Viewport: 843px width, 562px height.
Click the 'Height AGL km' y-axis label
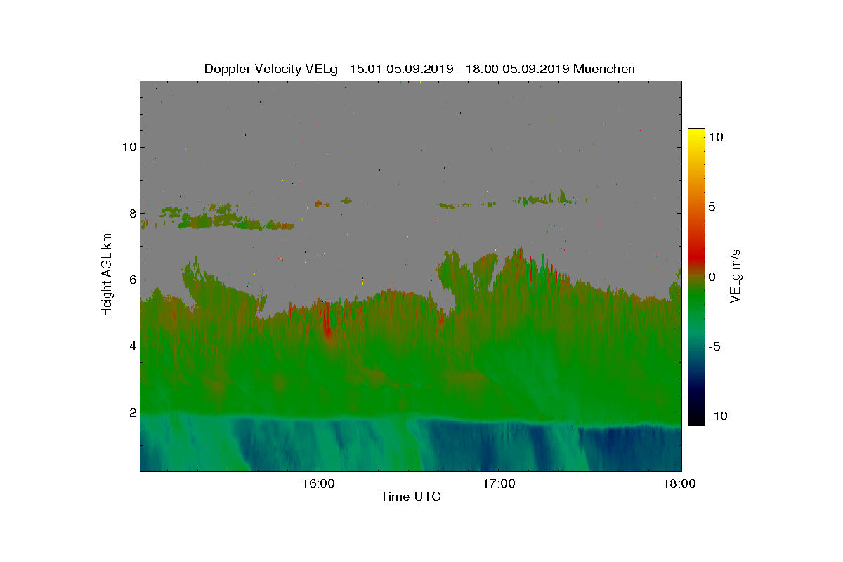pos(107,275)
